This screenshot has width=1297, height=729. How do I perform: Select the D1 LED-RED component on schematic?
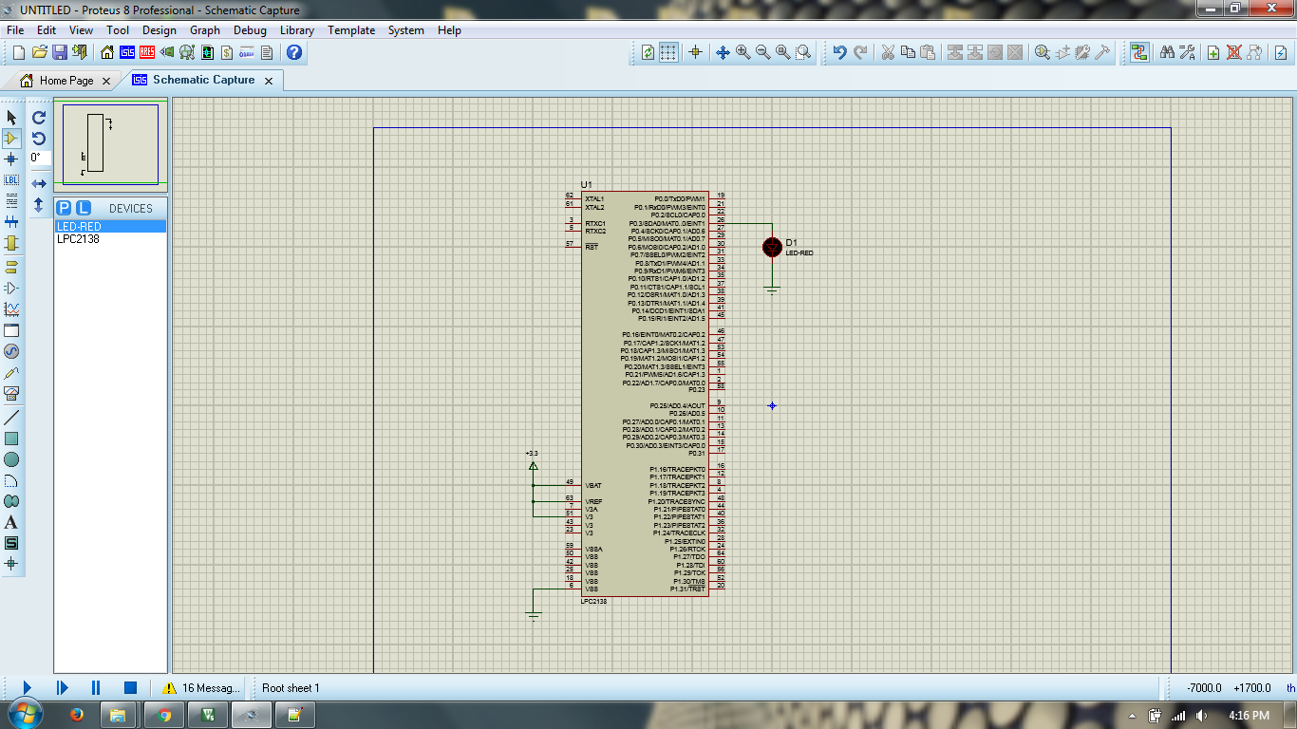click(772, 247)
